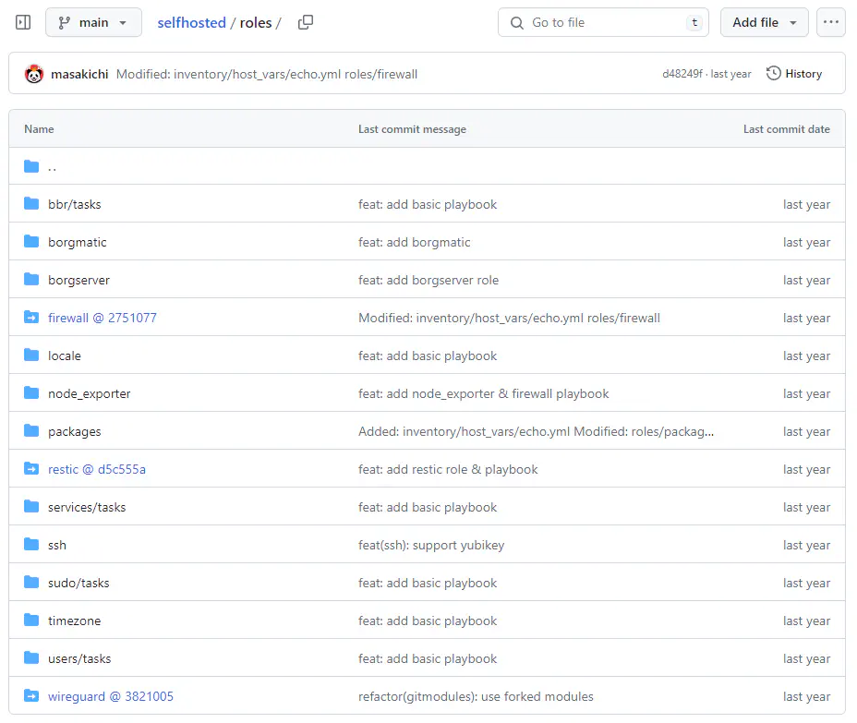Open the parent directory entry
This screenshot has width=857, height=723.
tap(53, 166)
